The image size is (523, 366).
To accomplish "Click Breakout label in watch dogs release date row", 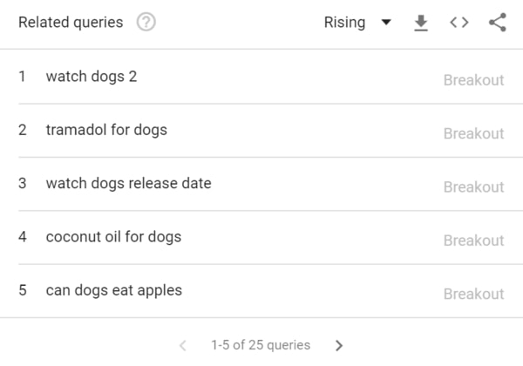I will point(473,187).
